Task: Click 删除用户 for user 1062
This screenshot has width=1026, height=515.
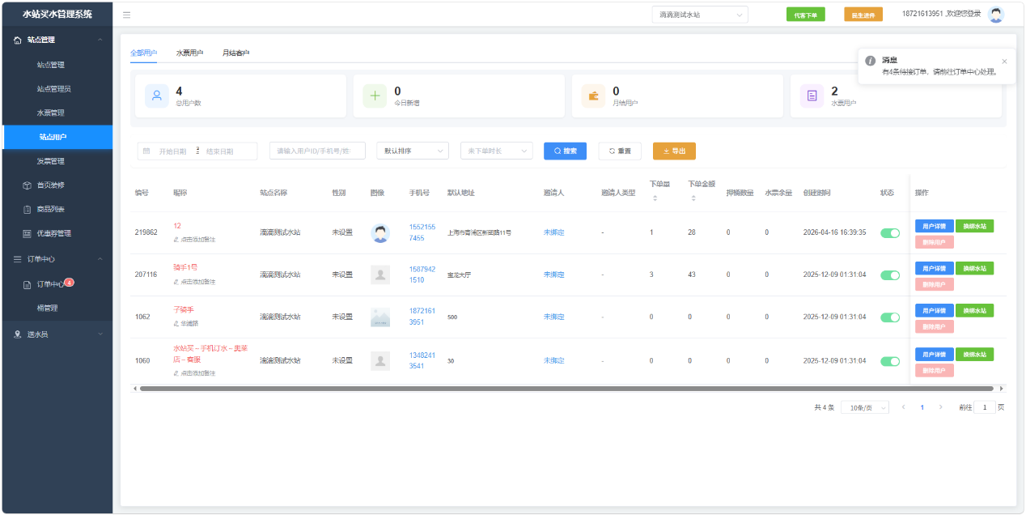Action: point(935,326)
